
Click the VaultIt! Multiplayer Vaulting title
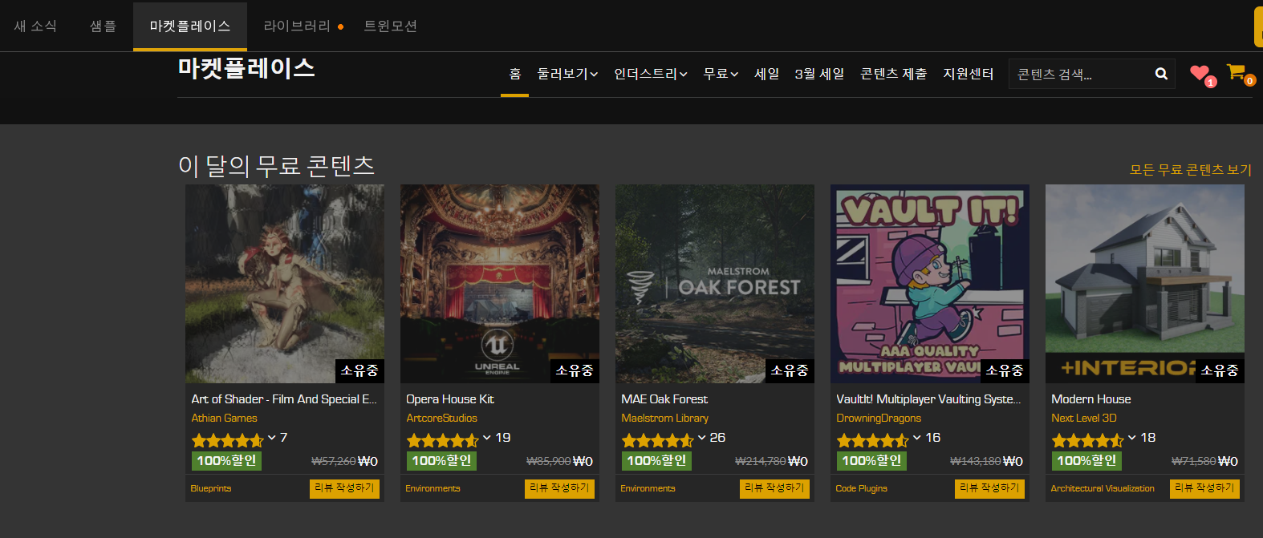click(928, 399)
